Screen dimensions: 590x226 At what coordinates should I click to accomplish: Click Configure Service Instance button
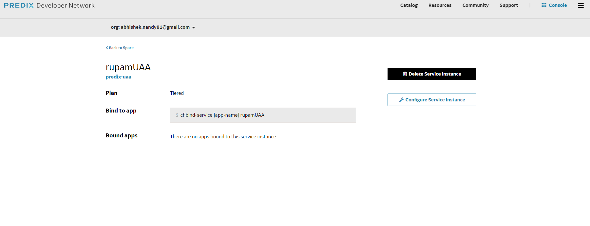tap(432, 100)
